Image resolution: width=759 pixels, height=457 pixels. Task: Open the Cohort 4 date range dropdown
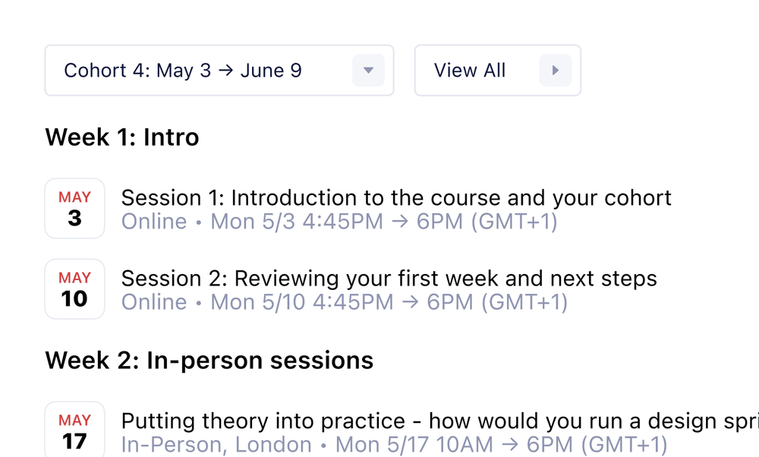[x=219, y=71]
